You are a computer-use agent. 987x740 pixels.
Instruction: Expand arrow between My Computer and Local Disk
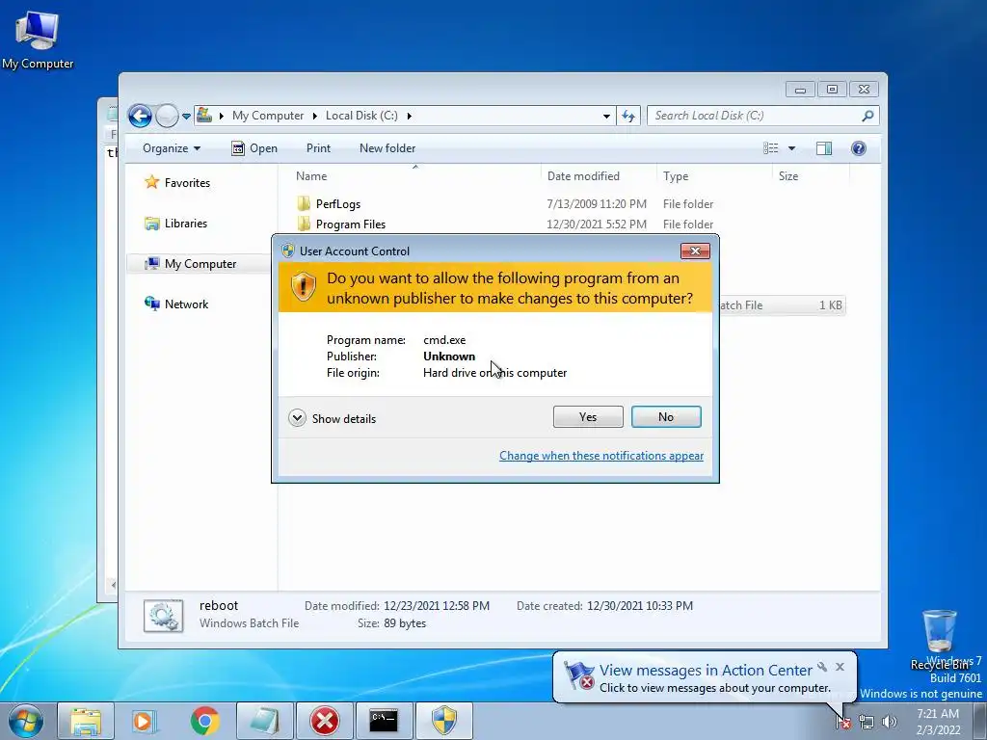pyautogui.click(x=315, y=116)
